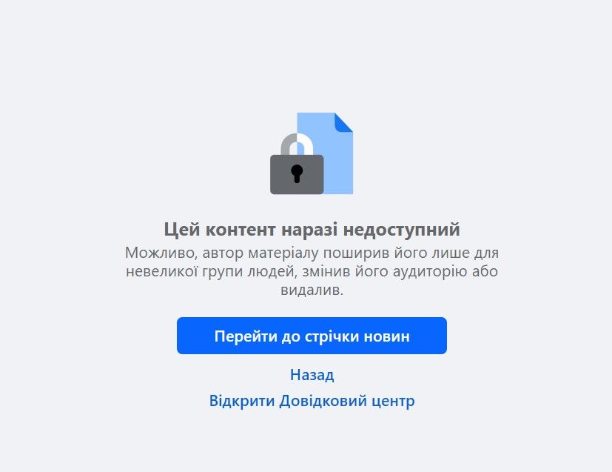This screenshot has width=612, height=472.
Task: Click the padlock's curved shackle
Action: [297, 144]
